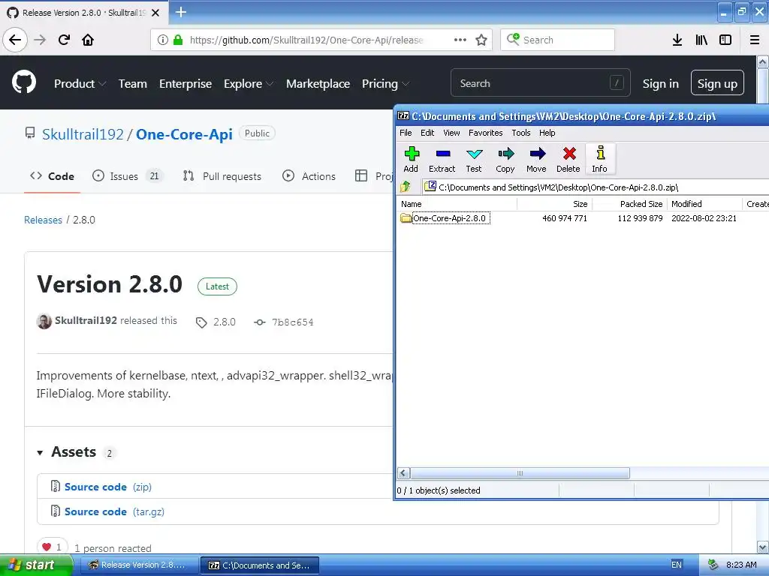Viewport: 769px width, 576px height.
Task: Click the Enterprise nav link
Action: [x=185, y=84]
